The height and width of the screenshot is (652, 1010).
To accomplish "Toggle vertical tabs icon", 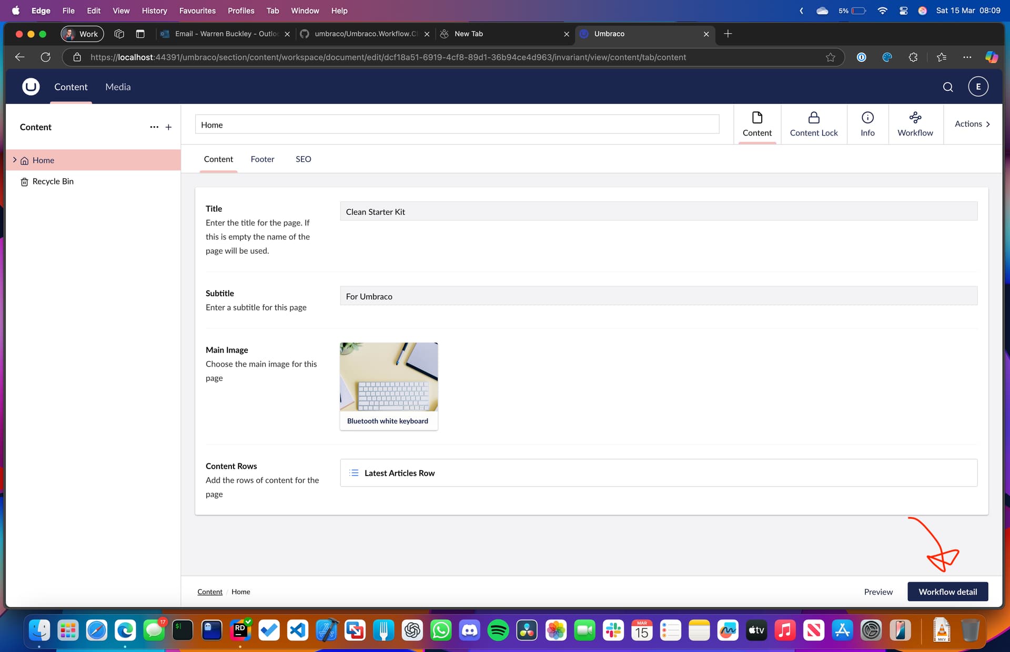I will [x=140, y=34].
